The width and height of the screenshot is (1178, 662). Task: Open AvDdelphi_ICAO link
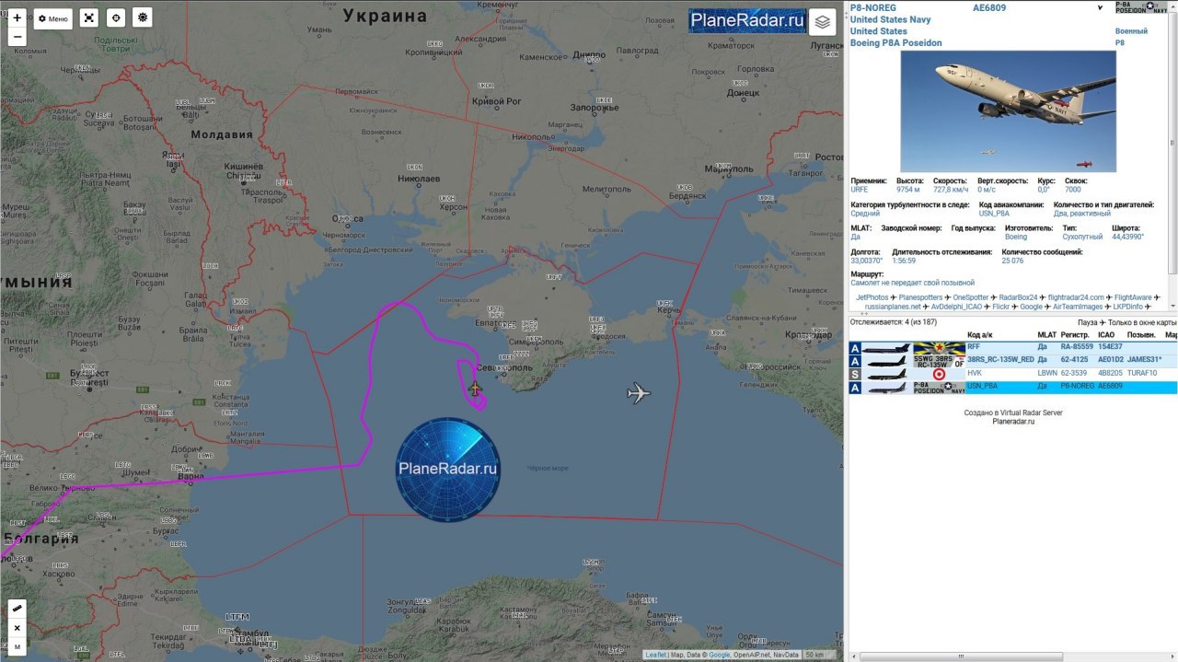tap(957, 307)
